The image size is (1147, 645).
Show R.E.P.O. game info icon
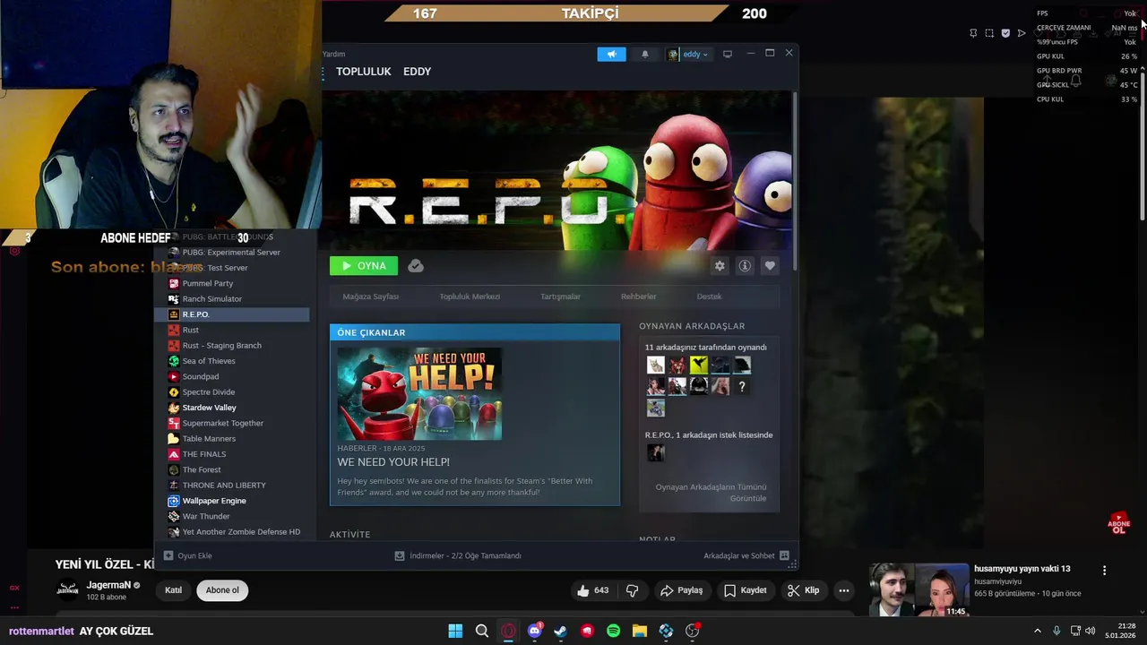[745, 265]
